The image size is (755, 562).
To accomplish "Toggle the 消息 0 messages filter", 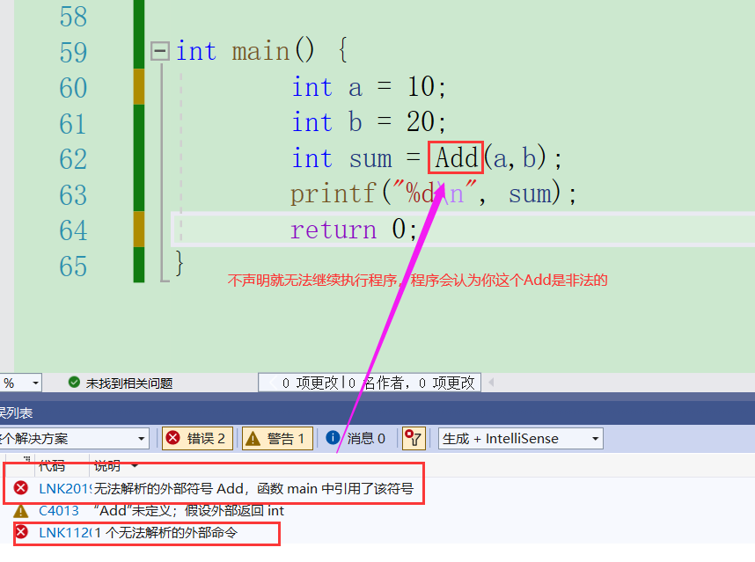I will tap(358, 438).
